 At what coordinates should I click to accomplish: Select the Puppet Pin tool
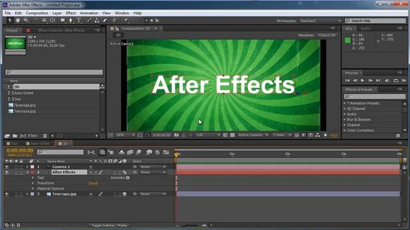tap(126, 20)
